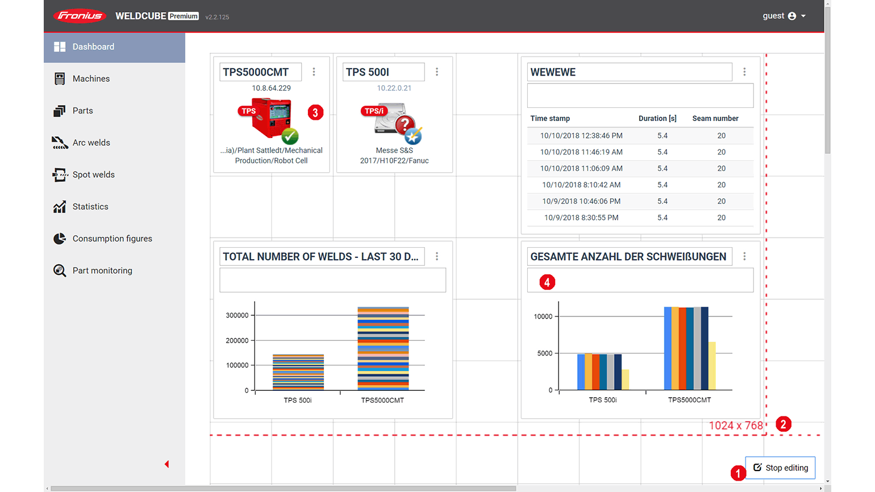Open Part monitoring magnifier icon
Screen dimensions: 875x492
click(x=60, y=270)
